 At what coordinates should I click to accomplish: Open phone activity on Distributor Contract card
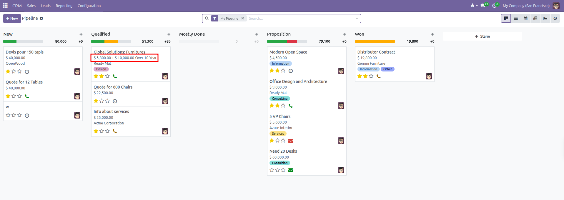point(379,76)
